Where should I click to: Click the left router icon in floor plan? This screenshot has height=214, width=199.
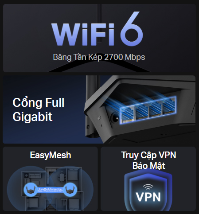tap(31, 190)
